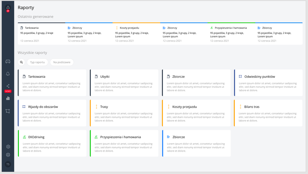Open settings gear in sidebar

click(8, 147)
